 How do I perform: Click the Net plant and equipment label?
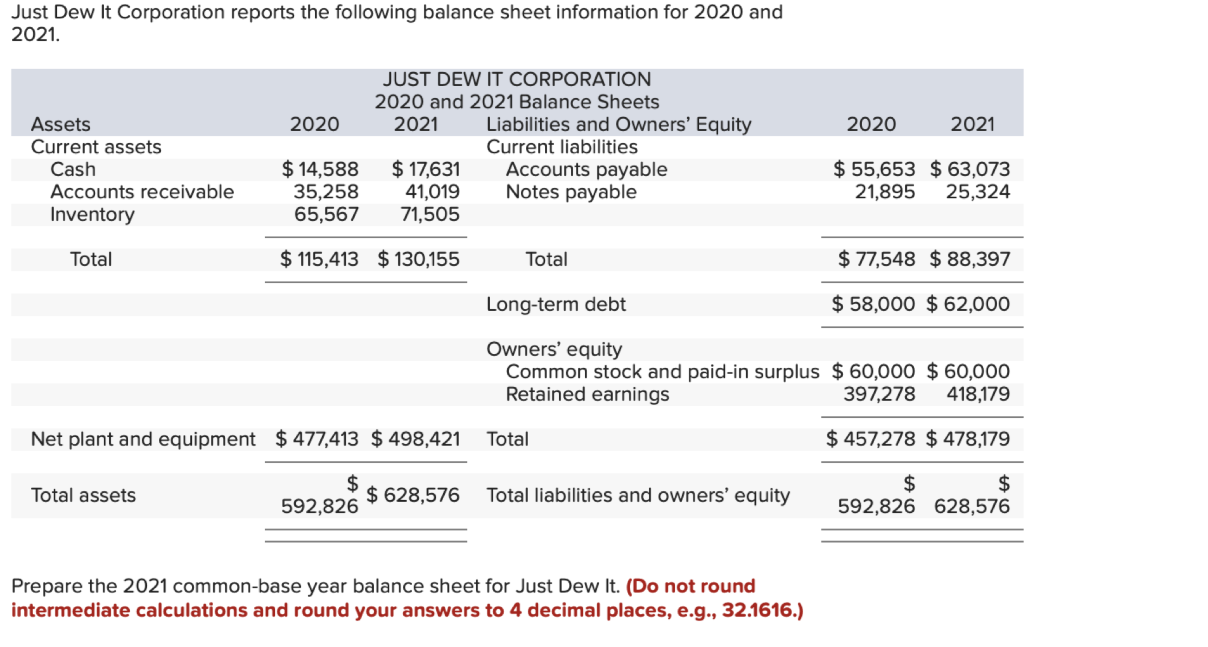coord(143,438)
